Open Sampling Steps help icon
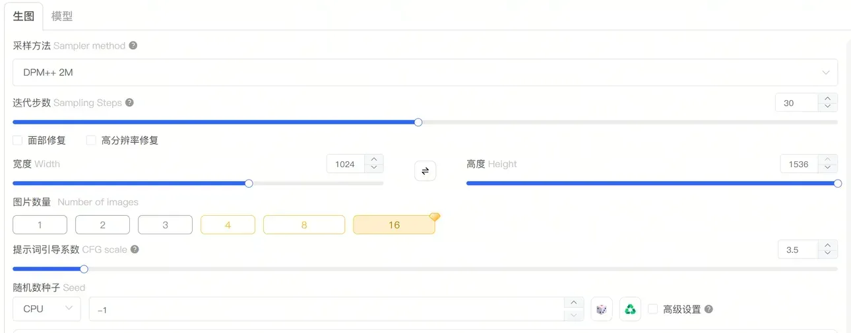The width and height of the screenshot is (851, 333). [x=129, y=103]
